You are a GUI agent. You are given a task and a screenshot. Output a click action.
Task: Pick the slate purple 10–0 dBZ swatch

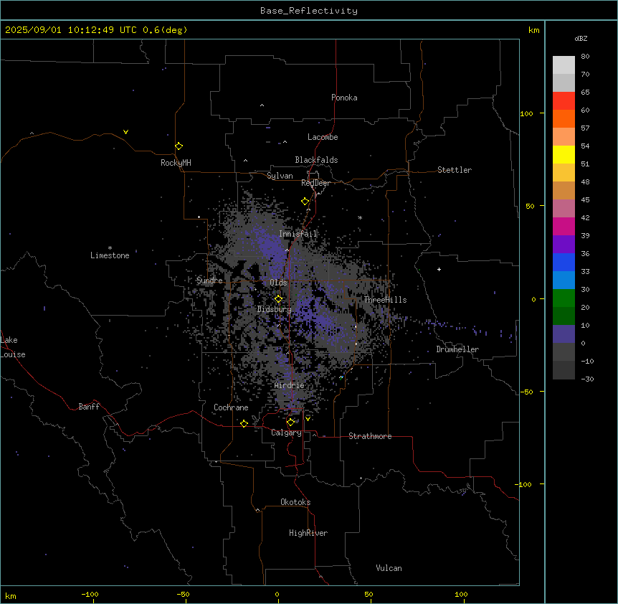[564, 334]
